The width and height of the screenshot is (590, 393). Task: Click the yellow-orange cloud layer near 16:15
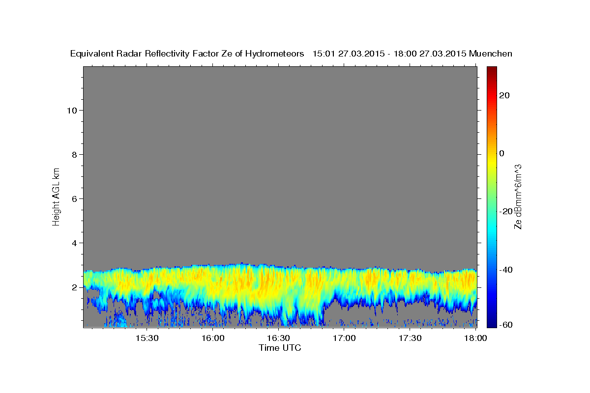click(246, 282)
